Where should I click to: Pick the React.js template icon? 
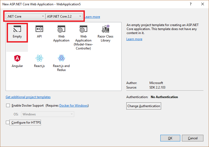39,58
